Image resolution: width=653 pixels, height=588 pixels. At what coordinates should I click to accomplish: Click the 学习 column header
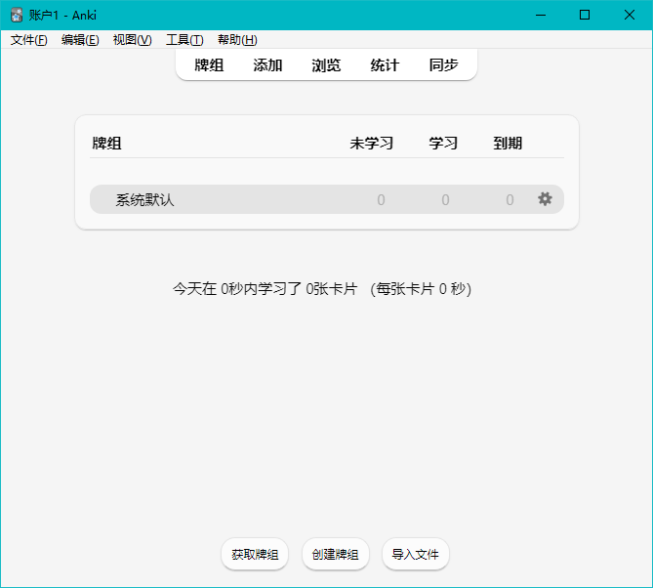tap(443, 144)
